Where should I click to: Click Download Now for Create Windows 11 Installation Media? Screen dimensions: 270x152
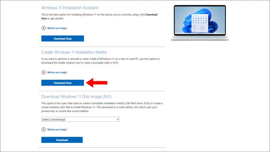coord(63,83)
